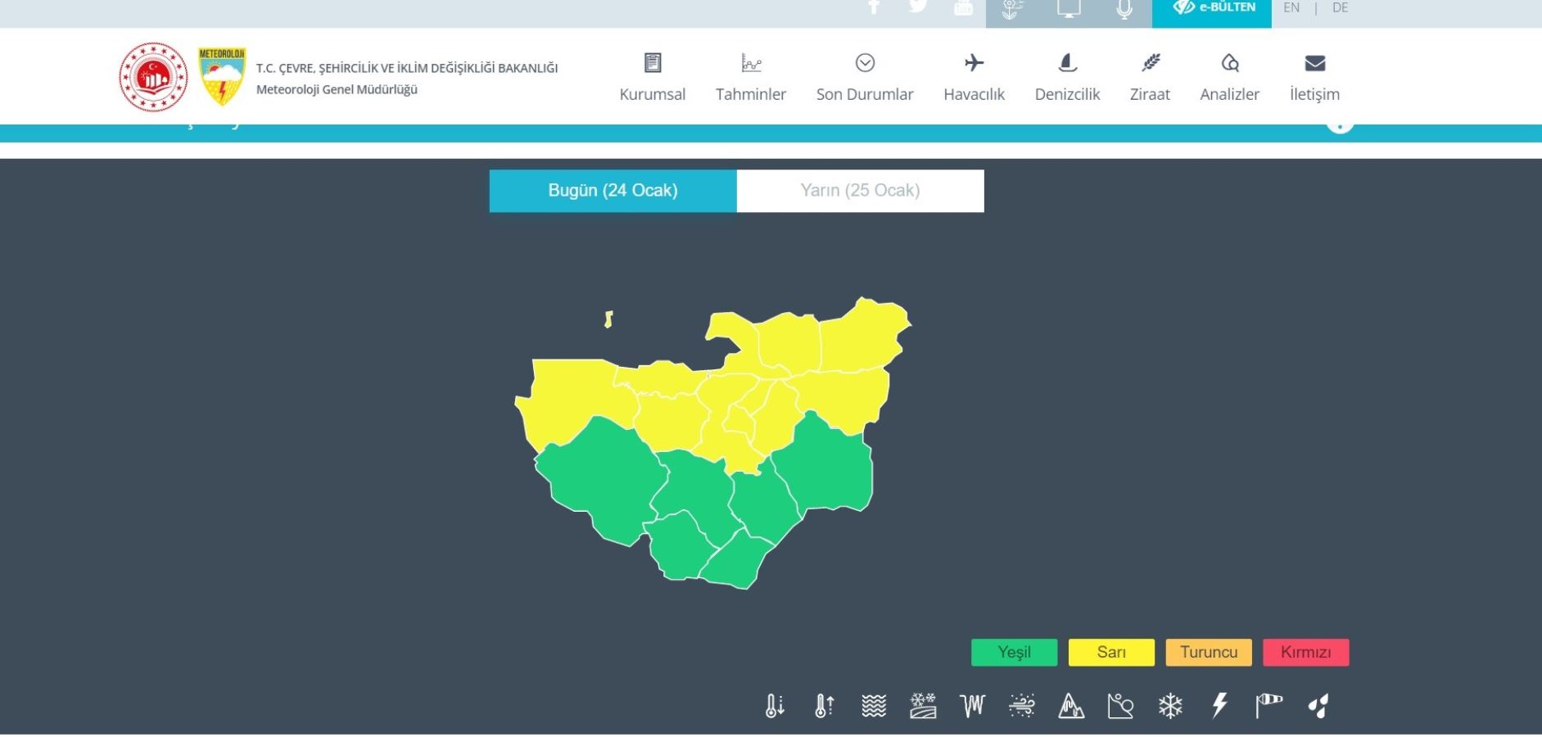Image resolution: width=1542 pixels, height=737 pixels.
Task: Click the Meteoroloji Genel Müdürlüğü shield logo
Action: click(x=222, y=76)
